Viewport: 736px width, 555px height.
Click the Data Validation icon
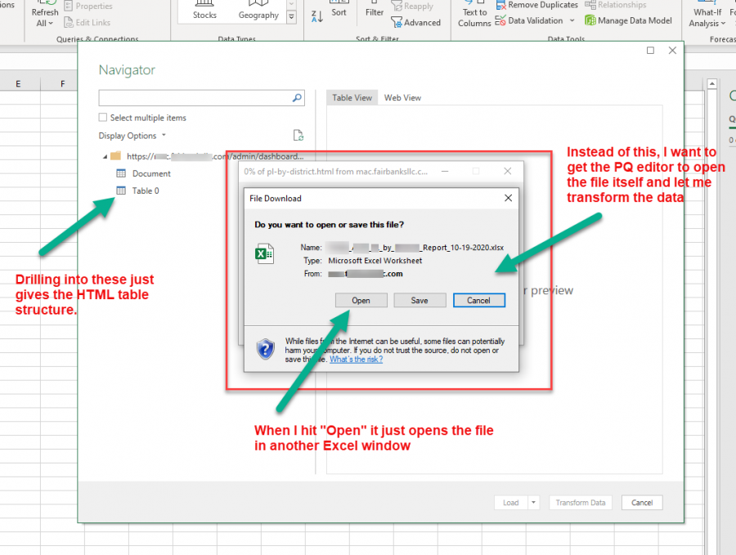[500, 20]
